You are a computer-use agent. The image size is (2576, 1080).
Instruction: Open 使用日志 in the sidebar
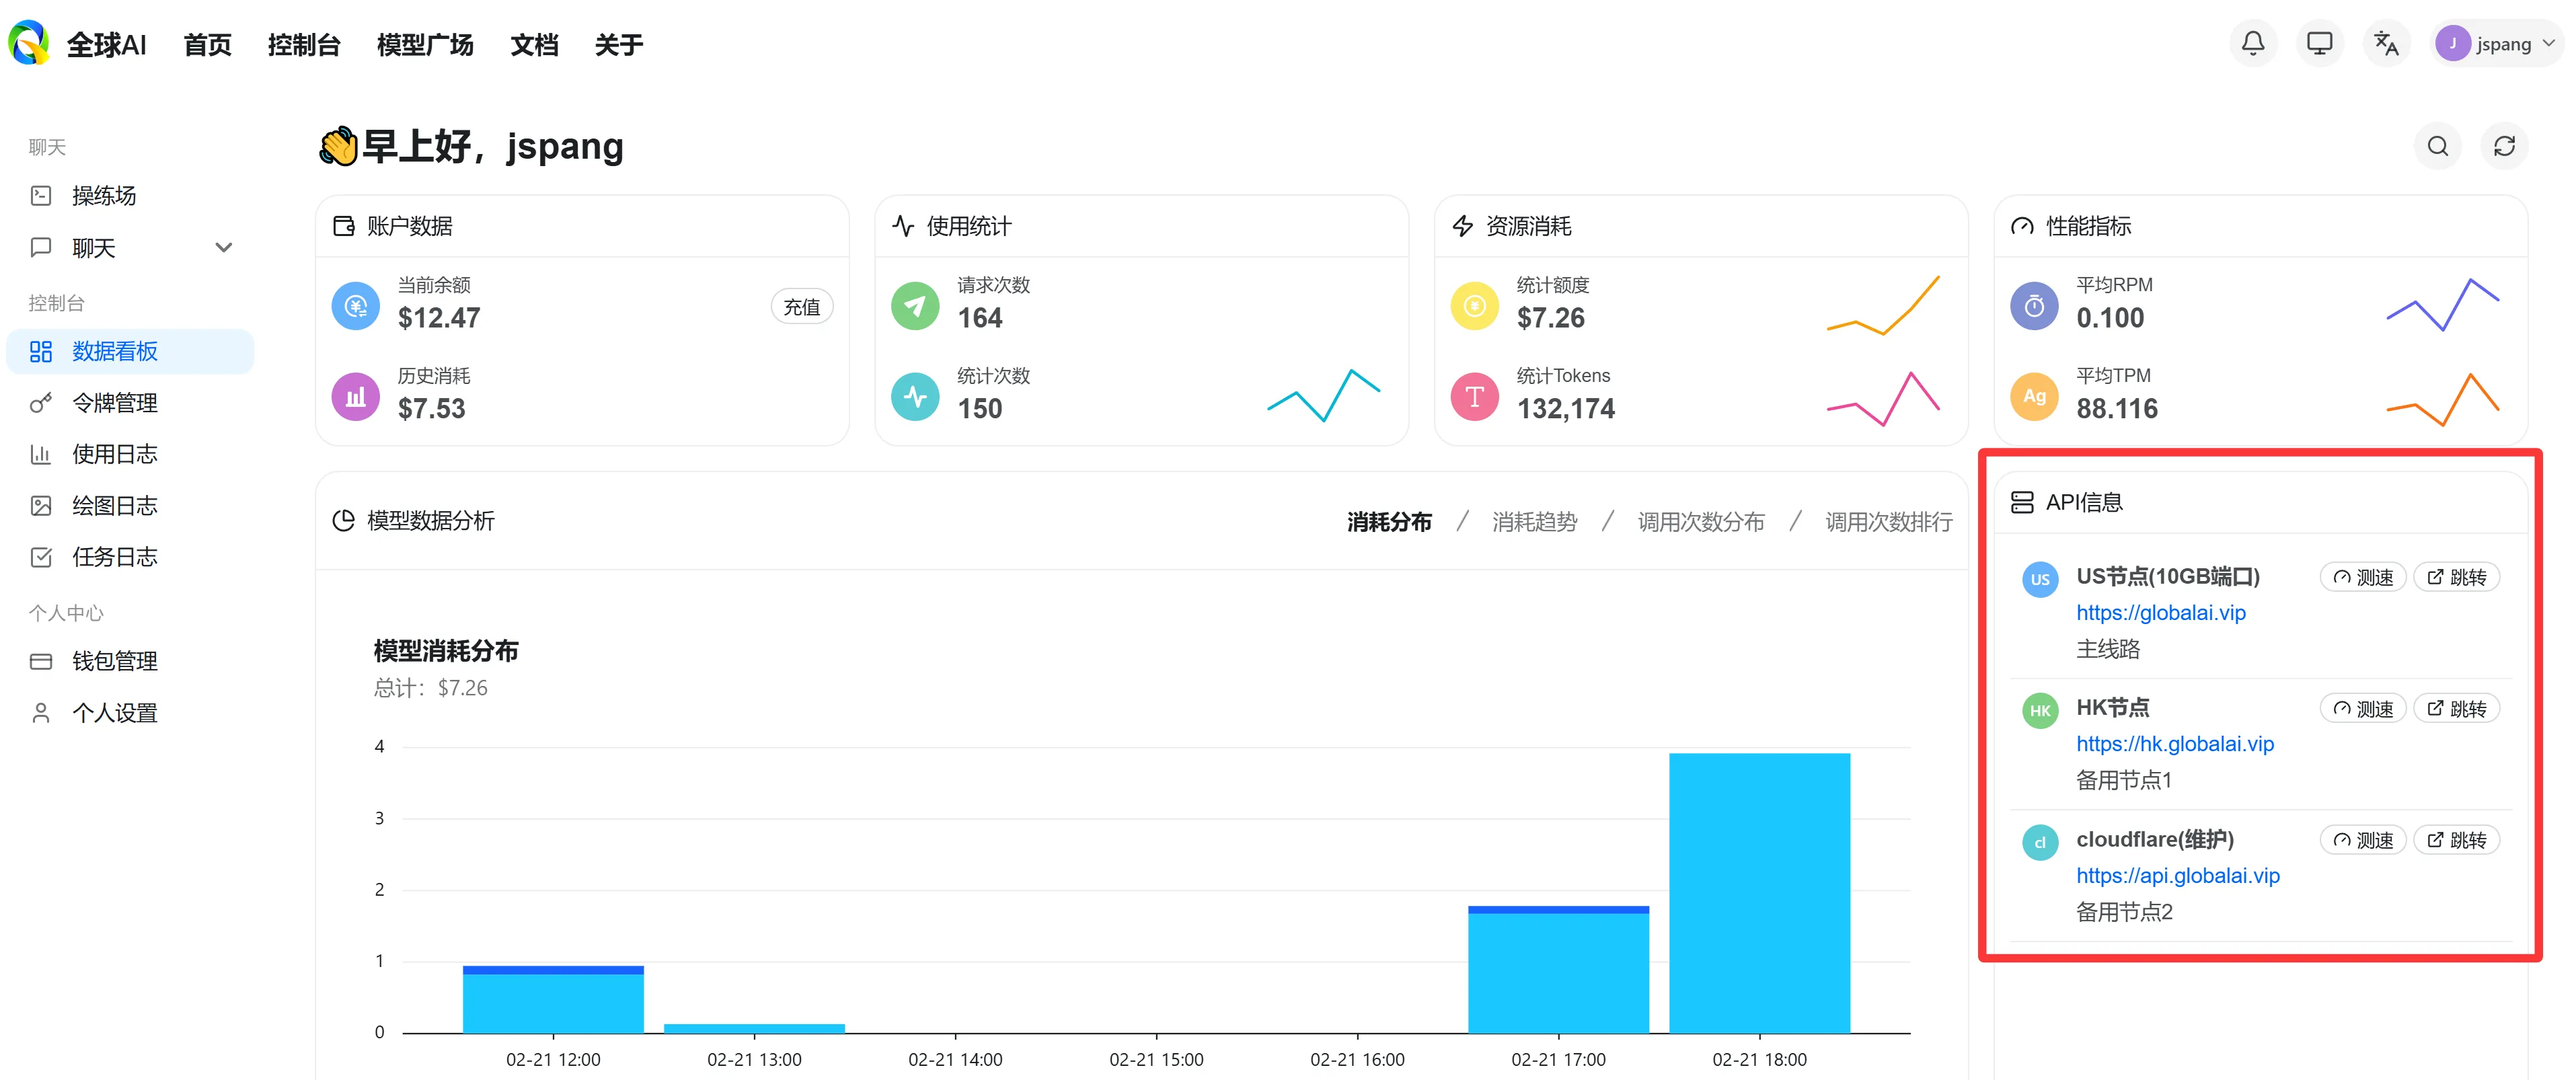(114, 453)
